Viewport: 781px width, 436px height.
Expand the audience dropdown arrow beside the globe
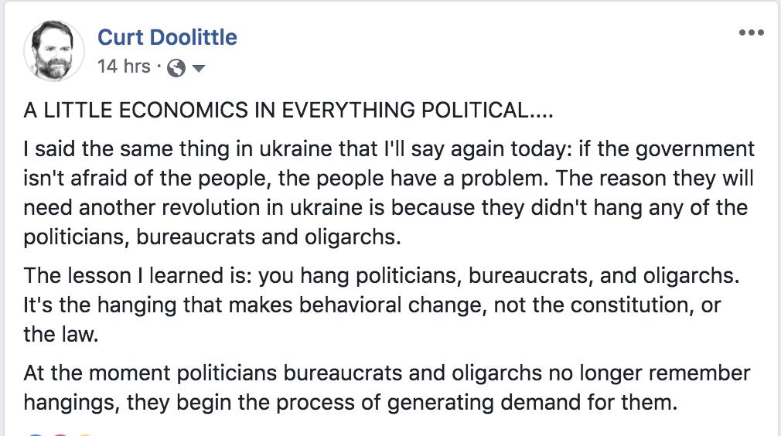click(199, 69)
